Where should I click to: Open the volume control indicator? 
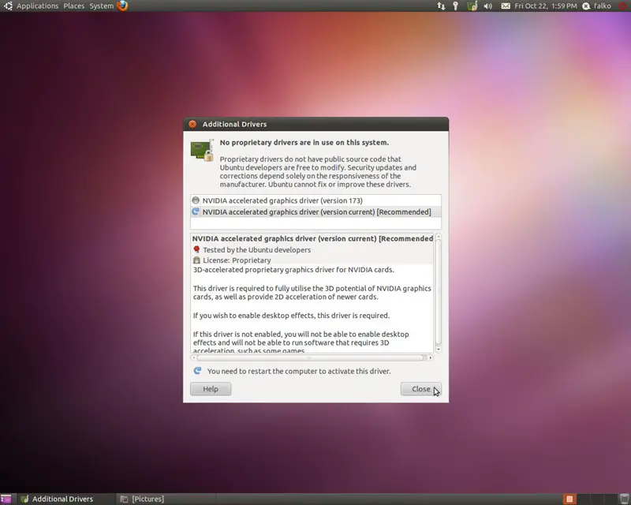[x=487, y=6]
